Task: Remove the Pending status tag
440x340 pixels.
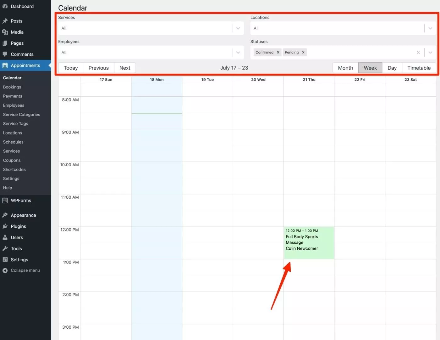Action: coord(303,53)
